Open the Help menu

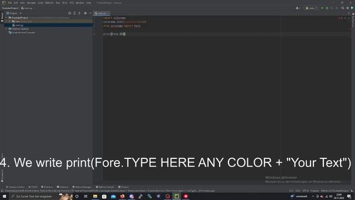[89, 3]
